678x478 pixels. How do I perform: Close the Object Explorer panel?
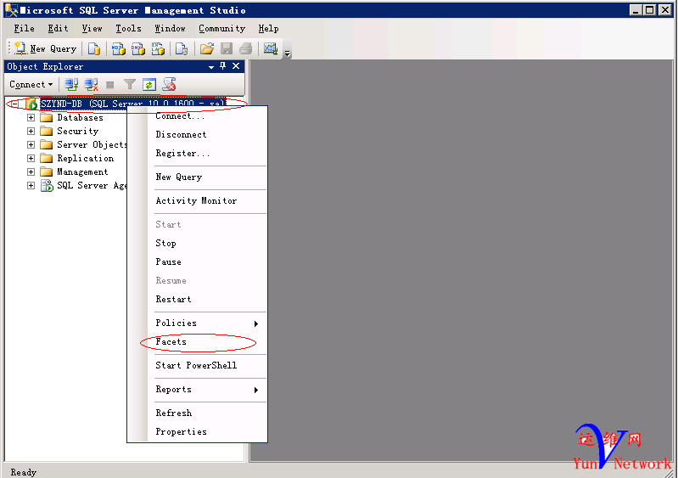pos(236,66)
